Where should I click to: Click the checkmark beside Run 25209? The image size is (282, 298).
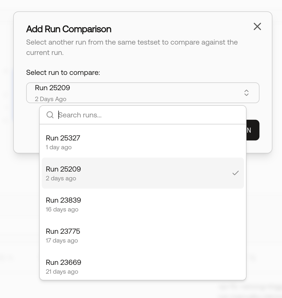235,173
